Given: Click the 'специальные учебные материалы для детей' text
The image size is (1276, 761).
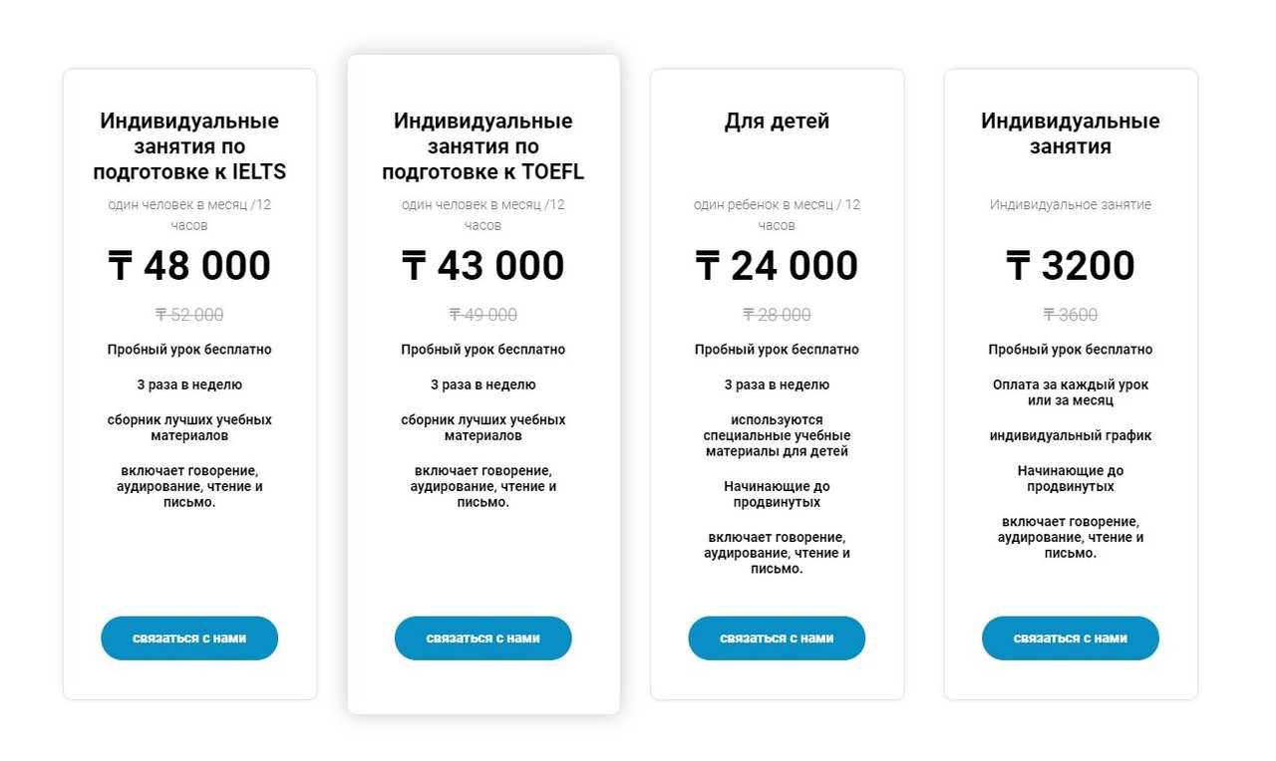Looking at the screenshot, I should click(777, 436).
